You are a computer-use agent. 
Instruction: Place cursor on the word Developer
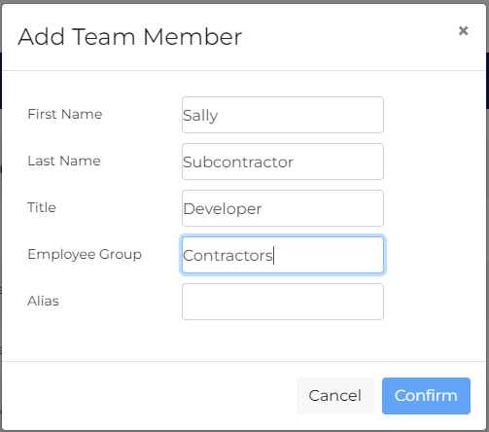223,209
